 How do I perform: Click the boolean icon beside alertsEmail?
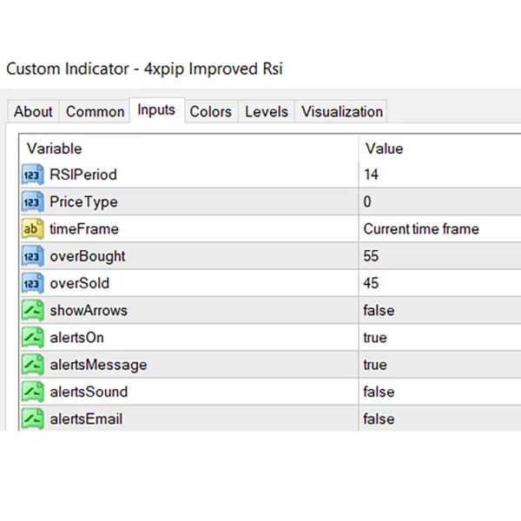32,419
